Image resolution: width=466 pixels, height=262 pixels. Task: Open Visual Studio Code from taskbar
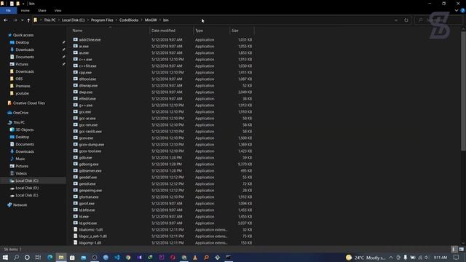coord(117,257)
